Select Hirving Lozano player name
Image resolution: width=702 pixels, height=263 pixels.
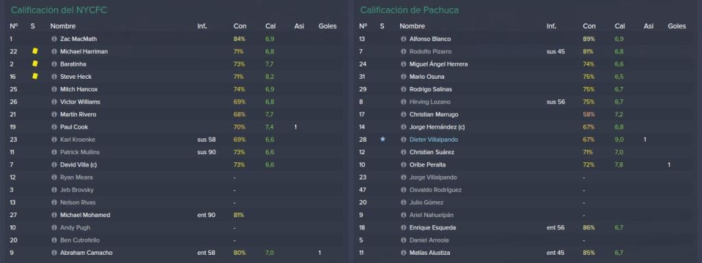[x=430, y=102]
